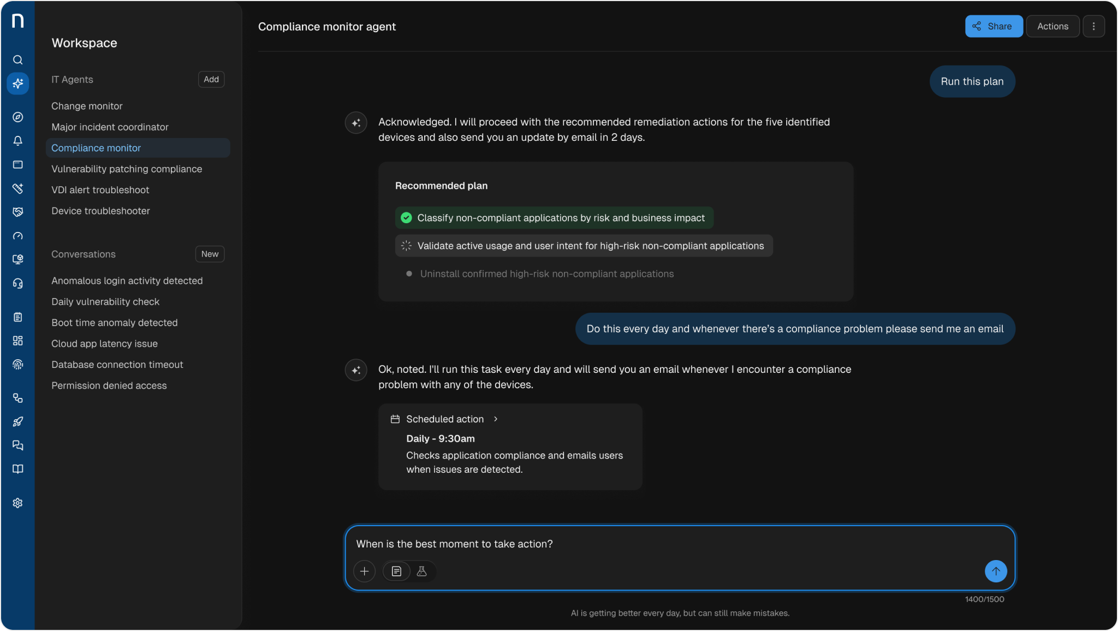Click Add next to IT Agents

pyautogui.click(x=211, y=80)
